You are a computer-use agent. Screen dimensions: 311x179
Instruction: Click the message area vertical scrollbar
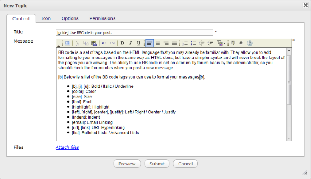click(289, 83)
